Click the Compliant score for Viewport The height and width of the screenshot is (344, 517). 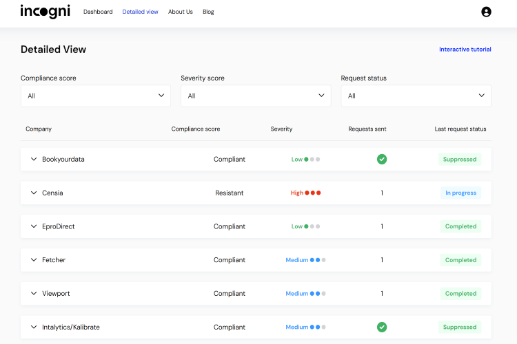point(229,294)
